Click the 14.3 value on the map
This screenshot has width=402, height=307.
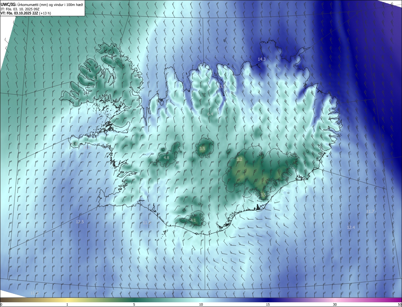click(x=262, y=59)
